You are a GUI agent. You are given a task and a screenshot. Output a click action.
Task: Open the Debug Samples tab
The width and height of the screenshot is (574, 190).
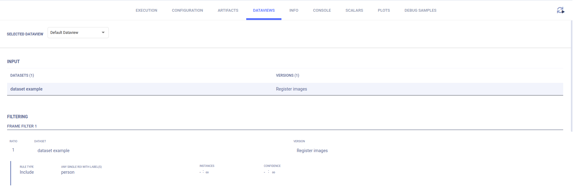[x=420, y=10]
